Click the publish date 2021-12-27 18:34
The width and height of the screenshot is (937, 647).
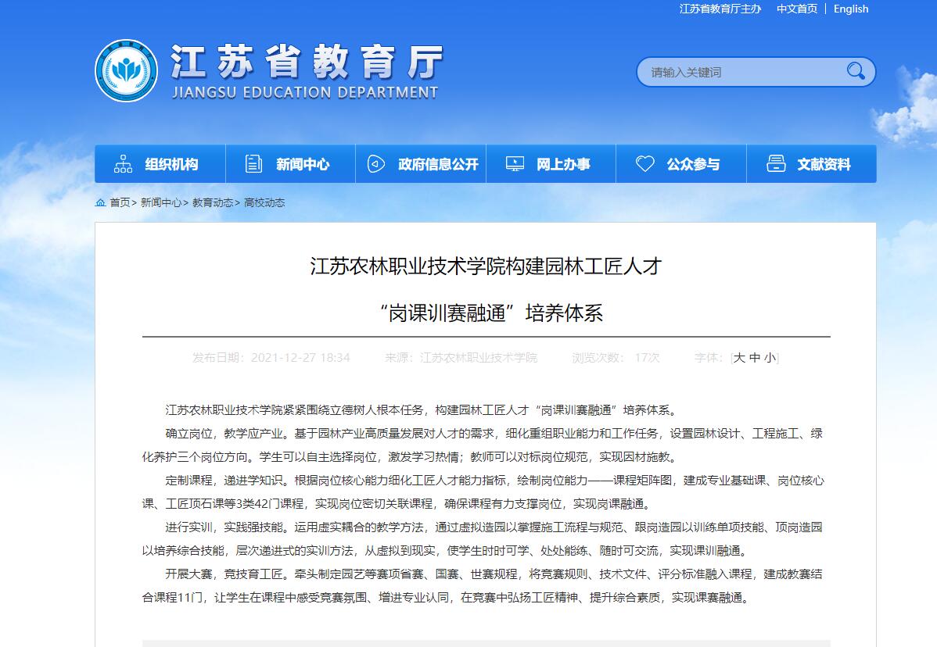[x=300, y=358]
